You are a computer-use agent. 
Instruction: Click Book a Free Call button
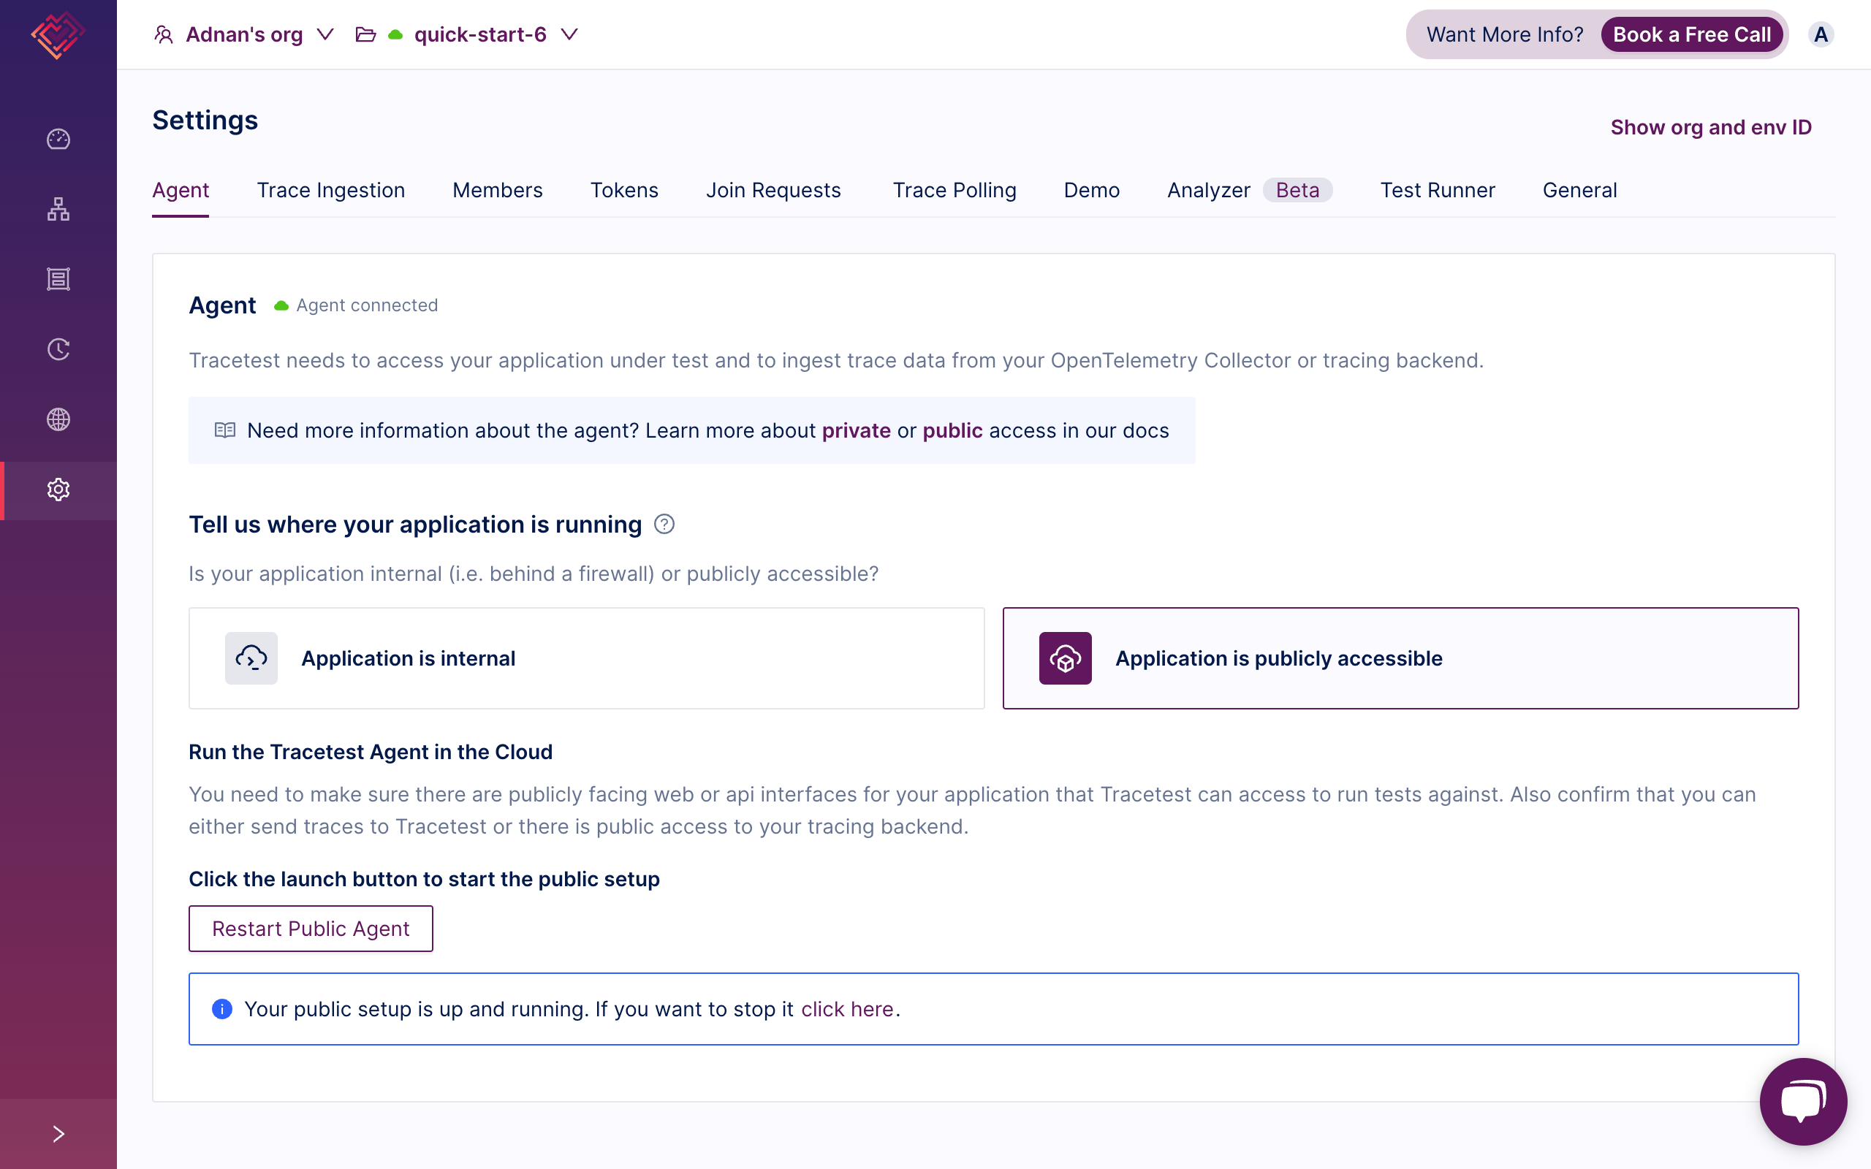pos(1692,35)
